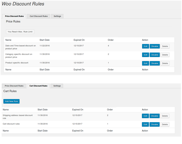Click the Order header at top of Price Rules table
Screen dimensions: 182x144
[x=111, y=40]
